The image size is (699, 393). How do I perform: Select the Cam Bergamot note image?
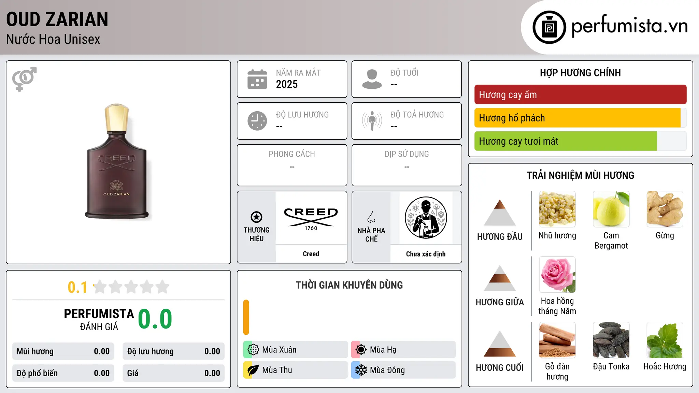point(611,209)
